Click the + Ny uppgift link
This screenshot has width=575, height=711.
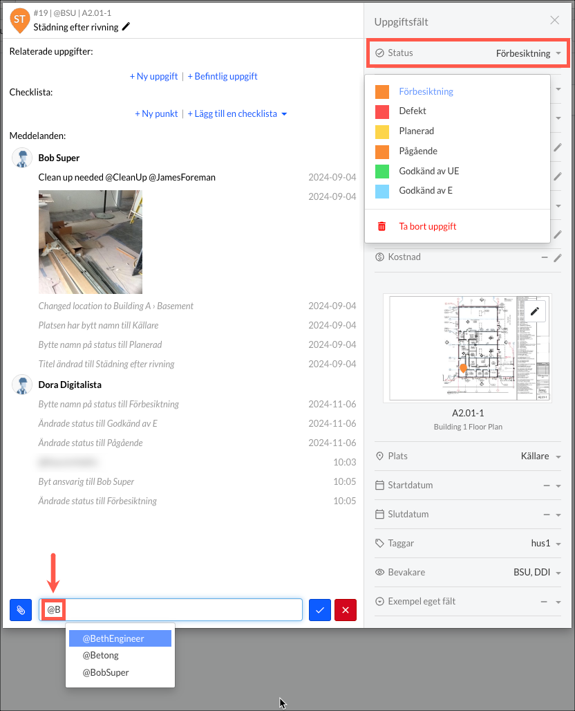click(153, 76)
